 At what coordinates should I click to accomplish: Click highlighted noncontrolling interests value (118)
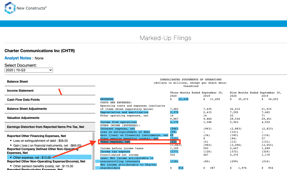click(x=174, y=161)
